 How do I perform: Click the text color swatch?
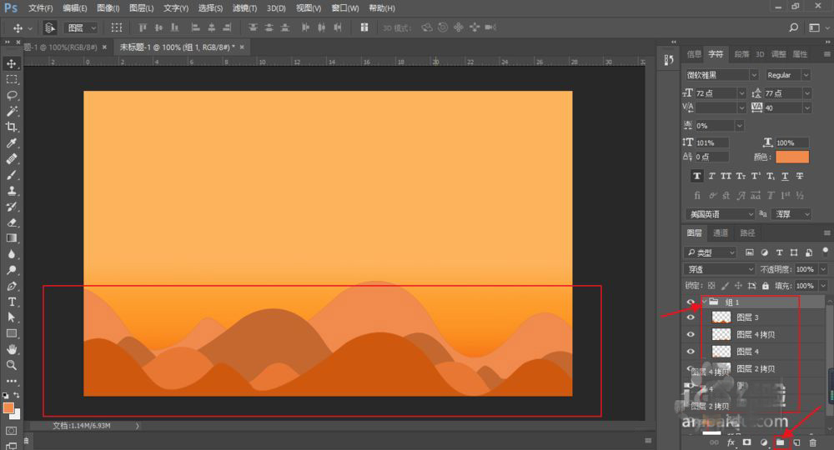click(x=792, y=157)
